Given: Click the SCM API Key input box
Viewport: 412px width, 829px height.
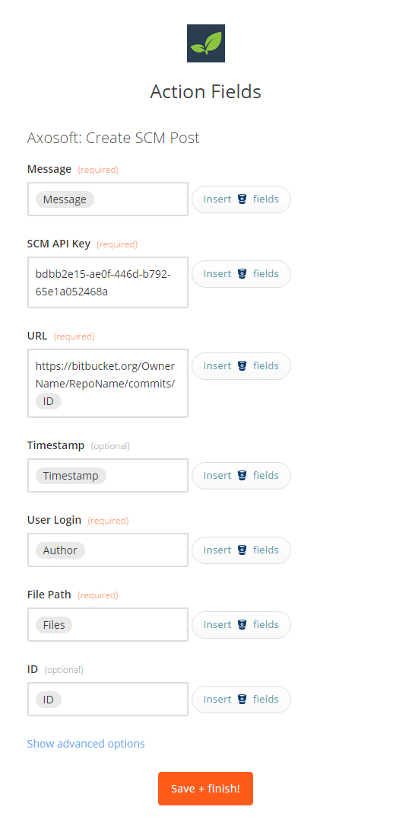Looking at the screenshot, I should (108, 282).
